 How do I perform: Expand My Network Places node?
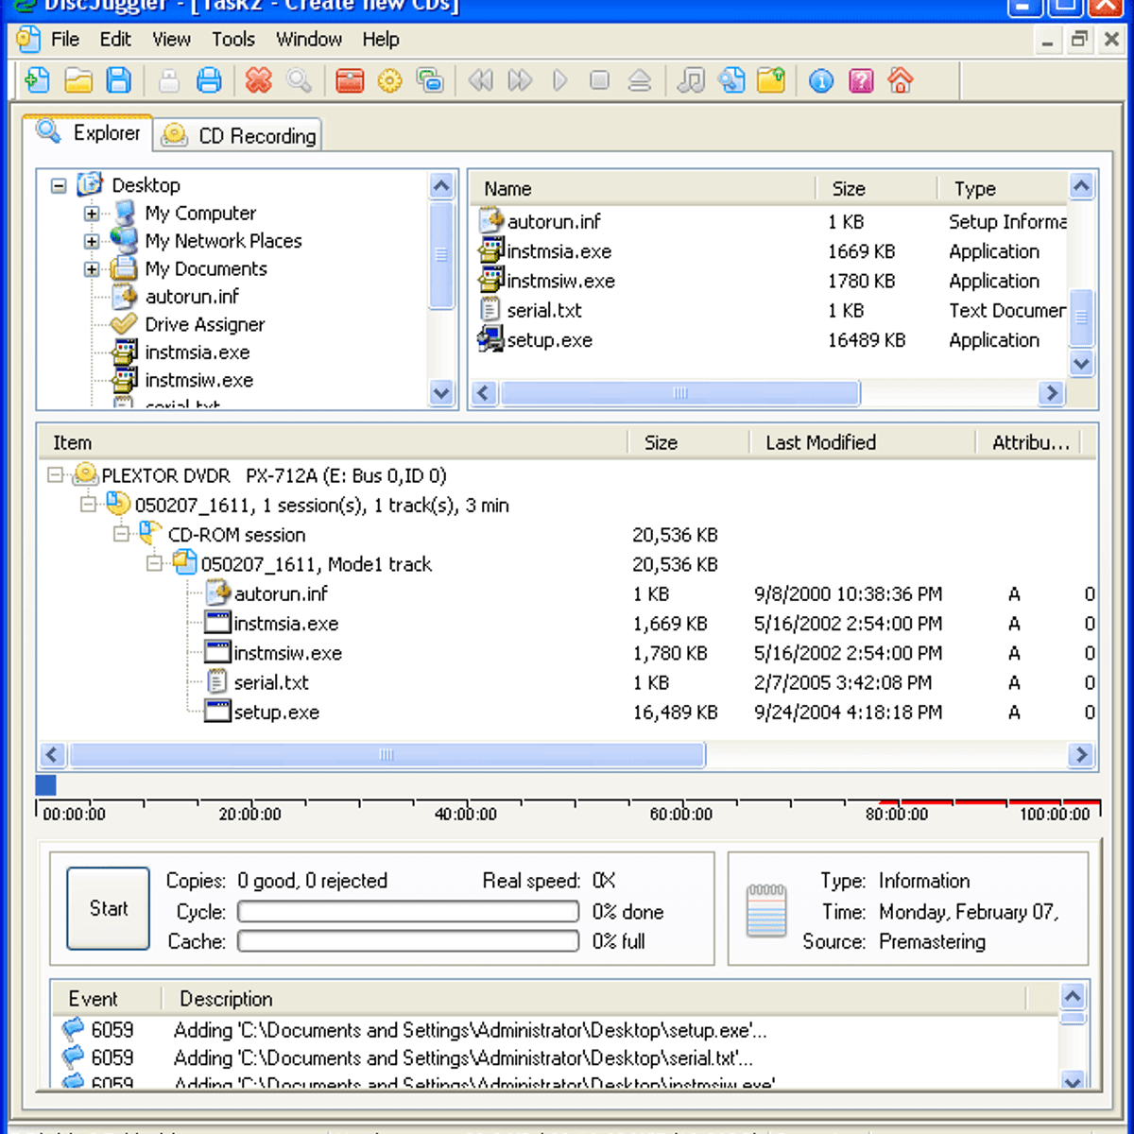[x=92, y=241]
